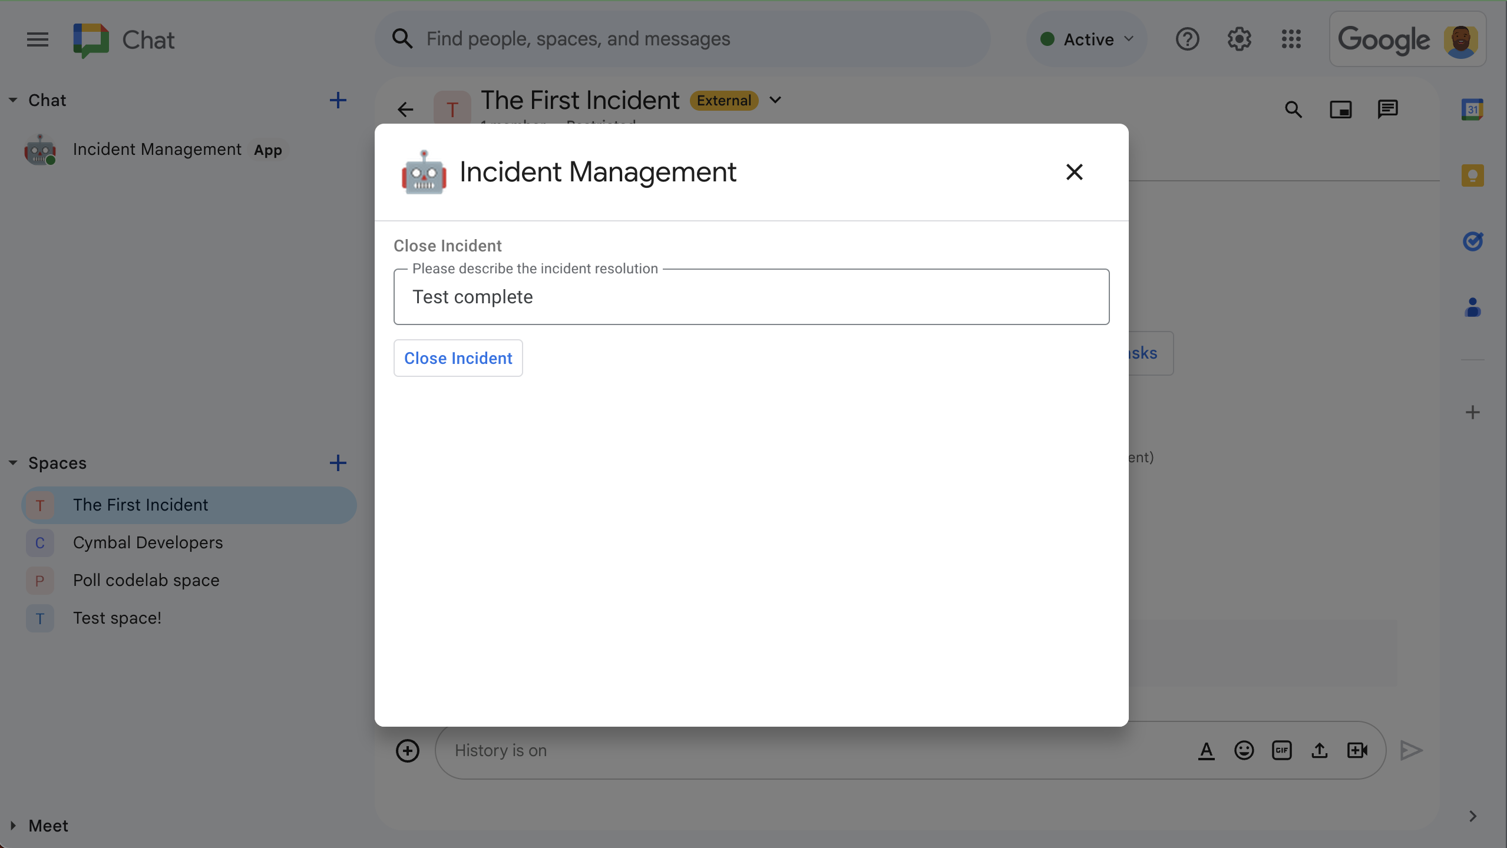
Task: Click the settings gear icon
Action: click(x=1239, y=38)
